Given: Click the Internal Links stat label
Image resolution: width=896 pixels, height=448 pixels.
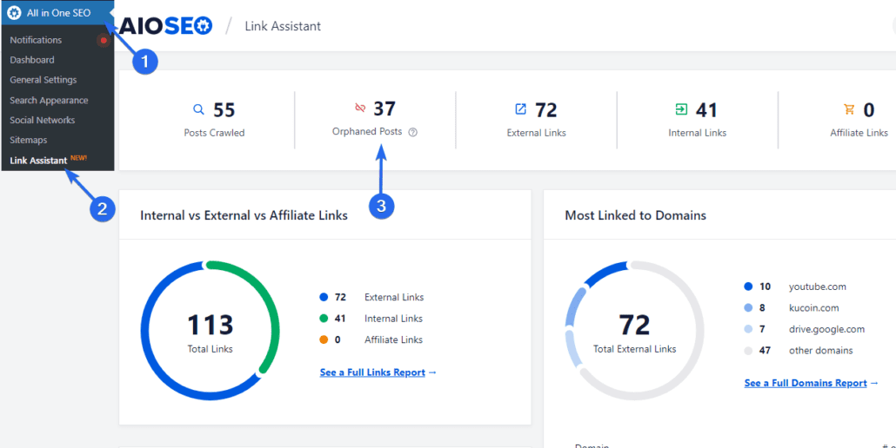Looking at the screenshot, I should 697,133.
